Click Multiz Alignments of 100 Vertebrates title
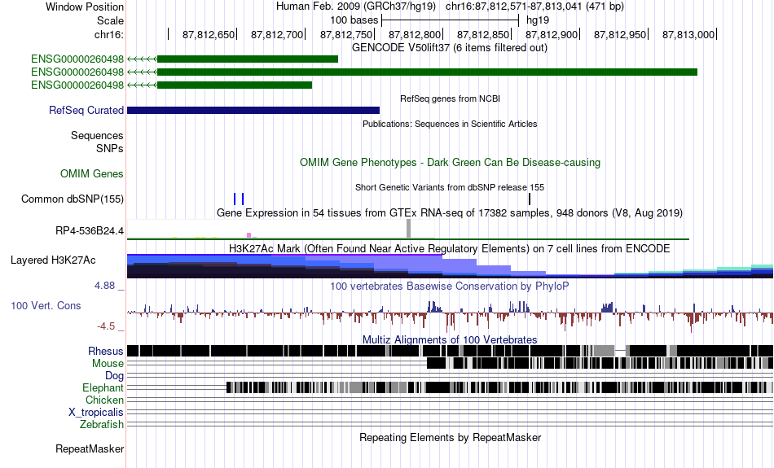This screenshot has width=774, height=468. click(x=450, y=339)
